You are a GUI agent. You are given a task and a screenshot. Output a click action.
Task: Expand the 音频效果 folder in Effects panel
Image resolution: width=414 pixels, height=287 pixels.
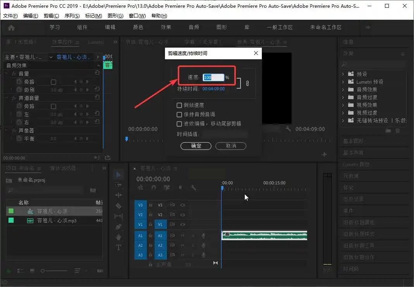click(343, 89)
